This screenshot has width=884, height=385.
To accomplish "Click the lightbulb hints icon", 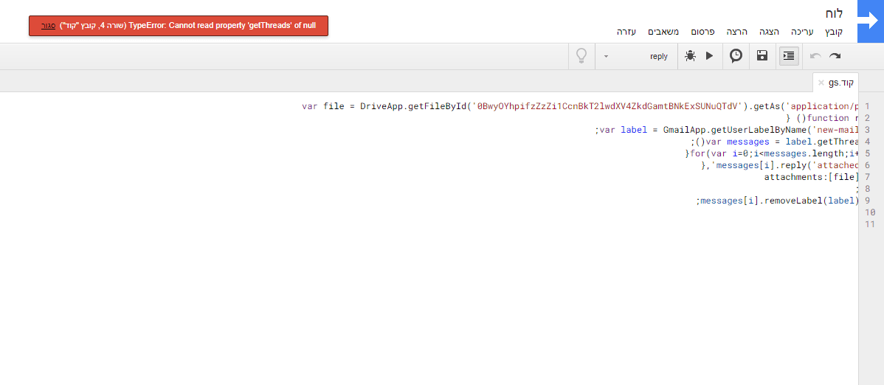I will (x=581, y=56).
